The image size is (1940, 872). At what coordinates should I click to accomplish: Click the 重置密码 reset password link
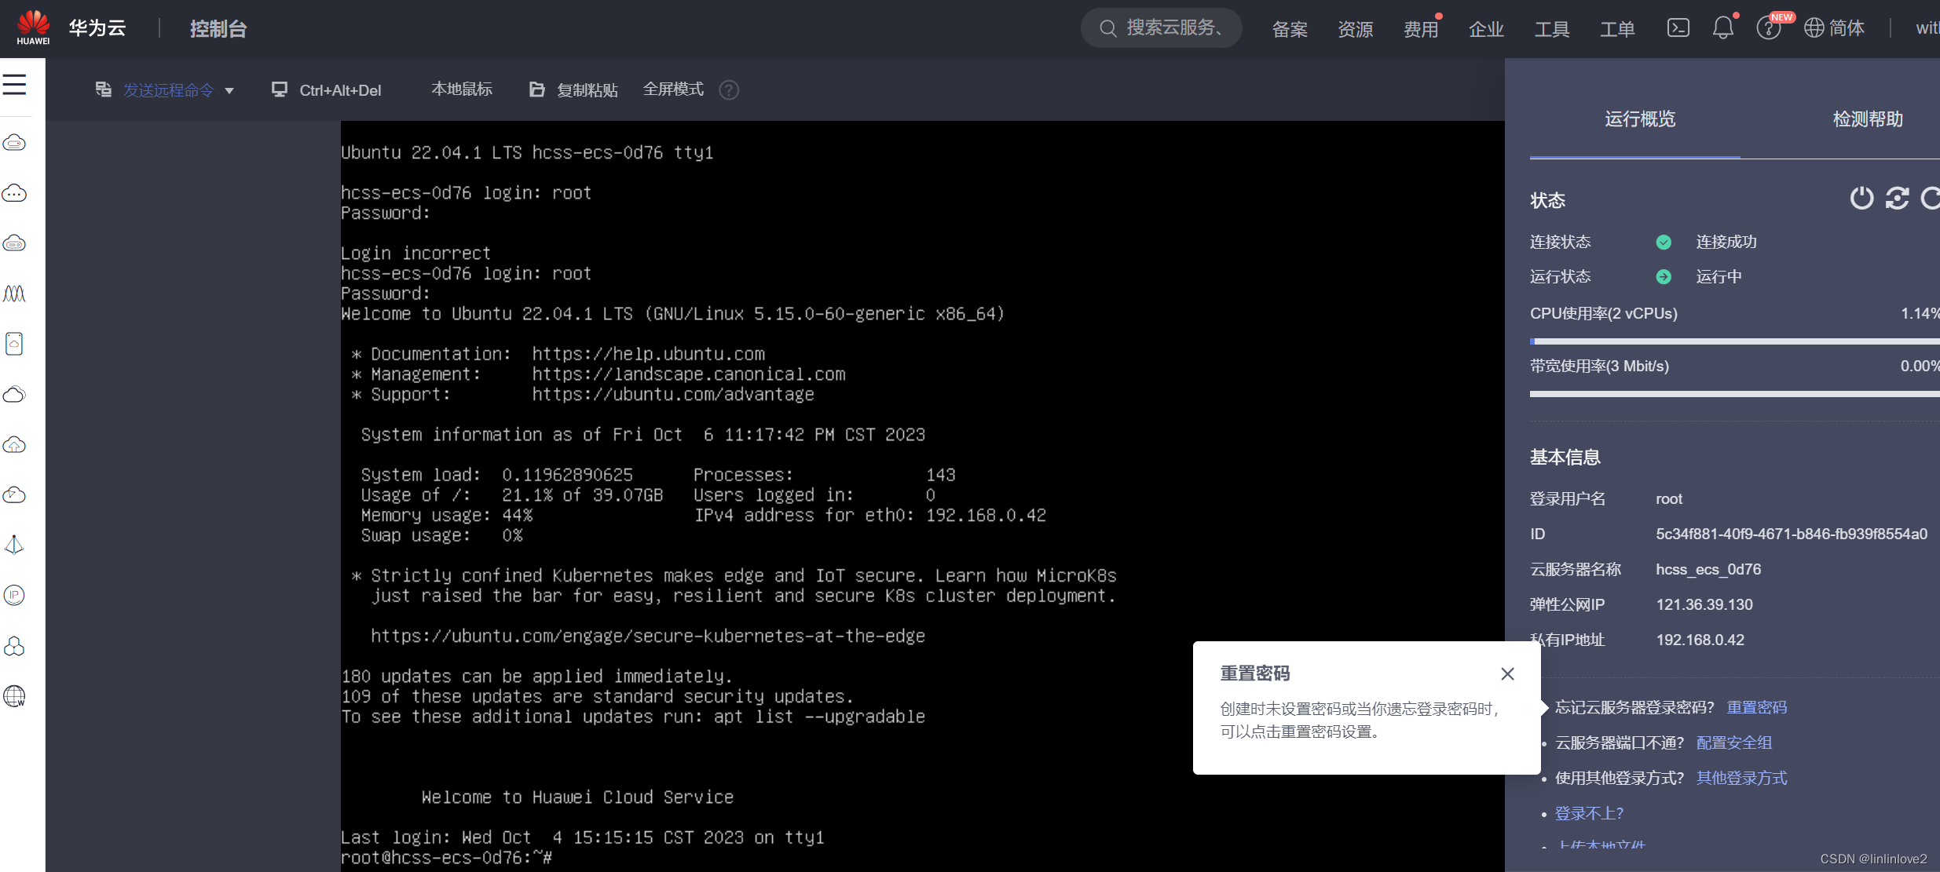tap(1757, 707)
